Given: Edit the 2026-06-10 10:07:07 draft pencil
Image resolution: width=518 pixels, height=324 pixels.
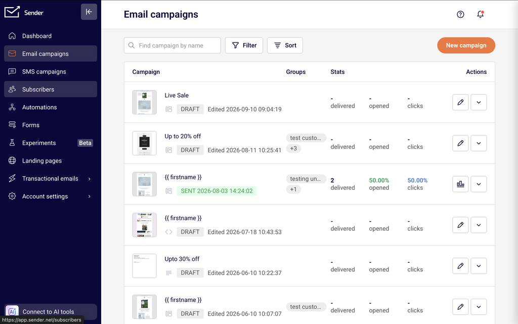Looking at the screenshot, I should pyautogui.click(x=460, y=307).
